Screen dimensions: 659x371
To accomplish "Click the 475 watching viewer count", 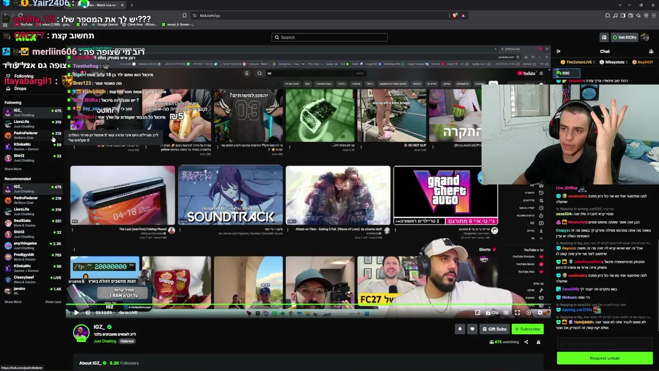I will point(505,342).
